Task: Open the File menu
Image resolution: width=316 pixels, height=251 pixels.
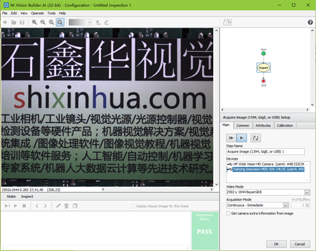Action: 5,13
